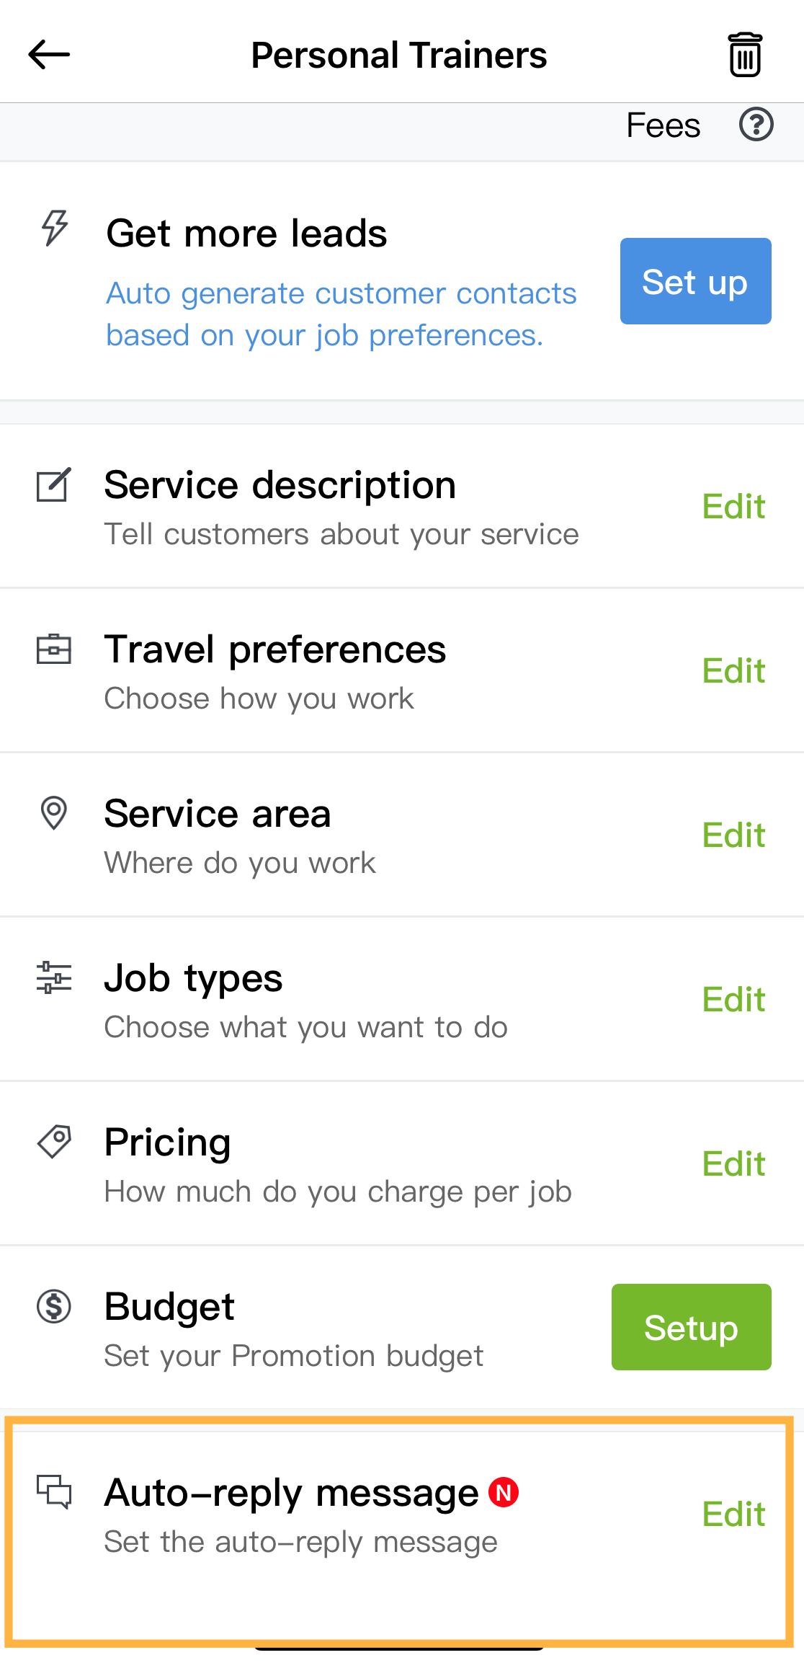The height and width of the screenshot is (1668, 804).
Task: Open the Fees label link
Action: (663, 125)
